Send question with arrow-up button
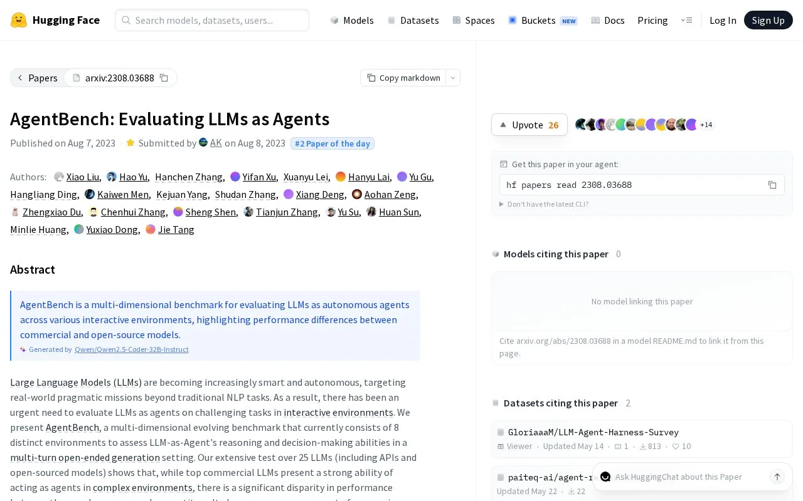Screen dimensions: 803x501 (777, 477)
